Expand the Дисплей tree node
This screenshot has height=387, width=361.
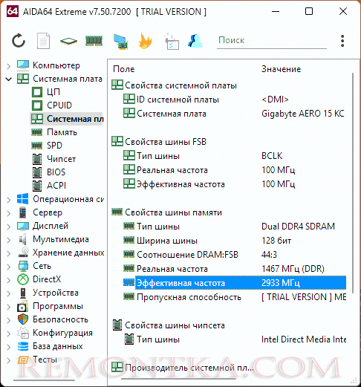9,227
